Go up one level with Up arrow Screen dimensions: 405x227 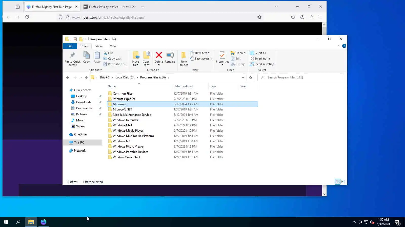86,77
